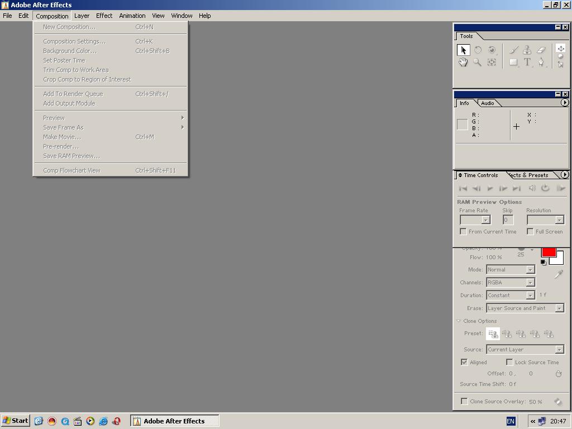Open the Duration dropdown showing Constant
The height and width of the screenshot is (429, 572).
[x=511, y=295]
